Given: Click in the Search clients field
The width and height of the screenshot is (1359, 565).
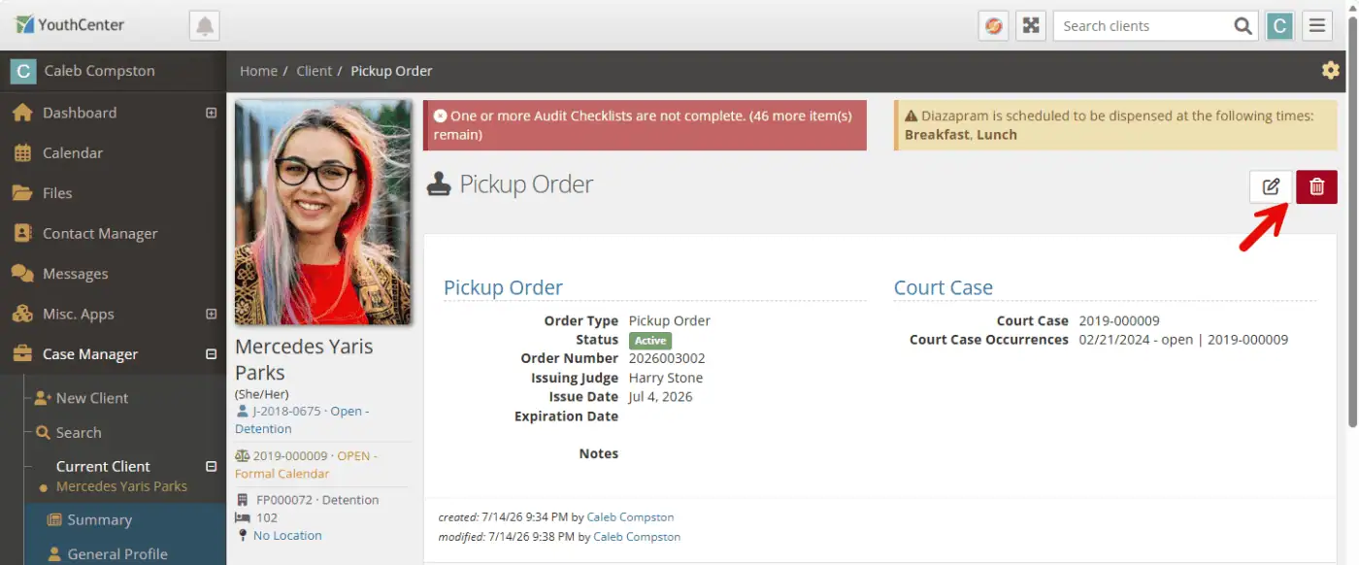Looking at the screenshot, I should [x=1142, y=26].
